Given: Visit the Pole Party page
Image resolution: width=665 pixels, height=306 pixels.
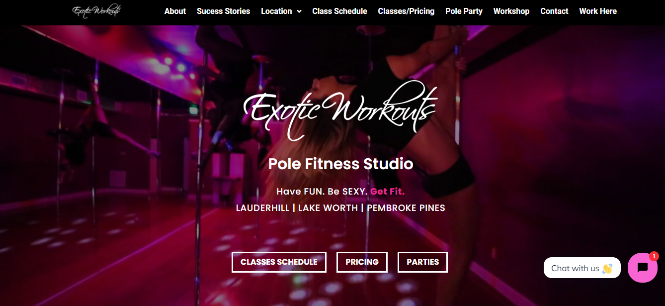Looking at the screenshot, I should tap(464, 11).
